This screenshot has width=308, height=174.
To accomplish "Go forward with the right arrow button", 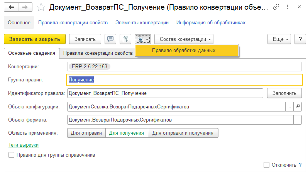I will (25, 7).
